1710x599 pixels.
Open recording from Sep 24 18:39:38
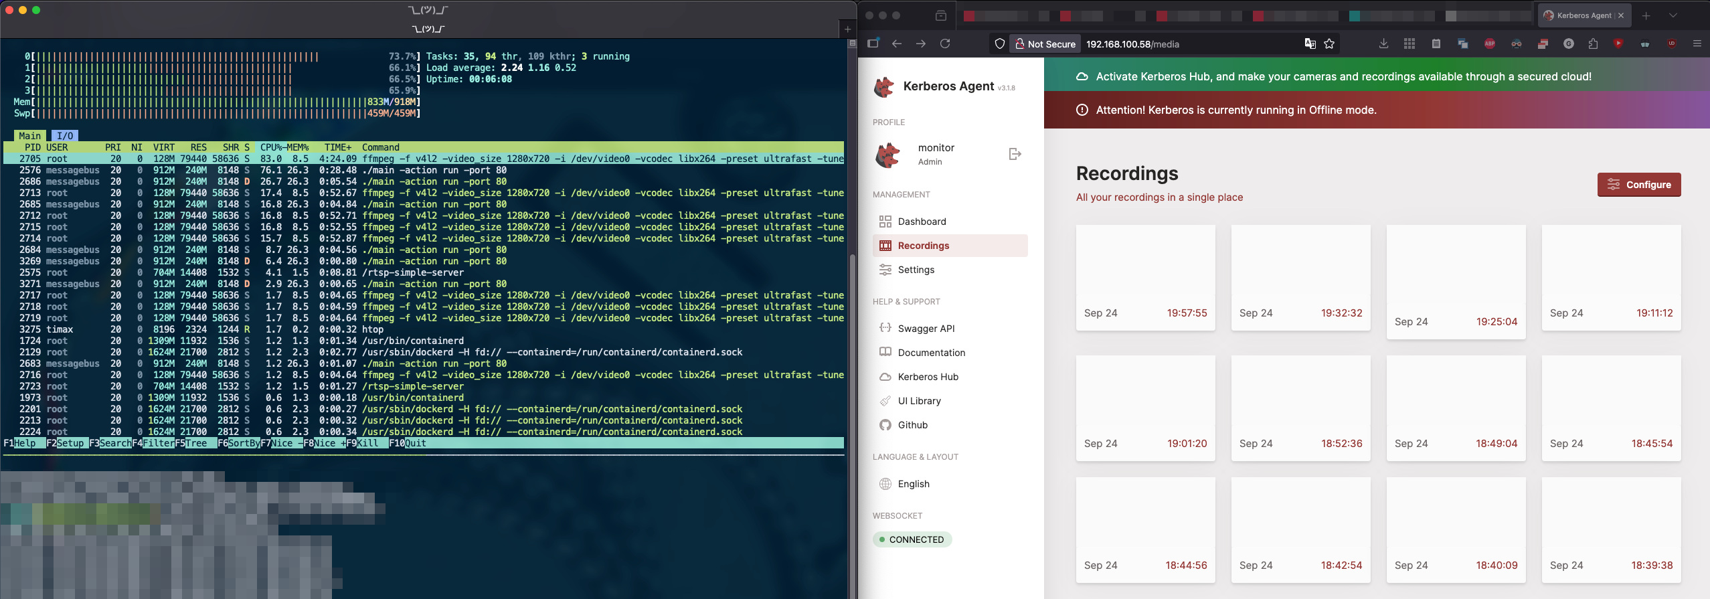(1612, 529)
